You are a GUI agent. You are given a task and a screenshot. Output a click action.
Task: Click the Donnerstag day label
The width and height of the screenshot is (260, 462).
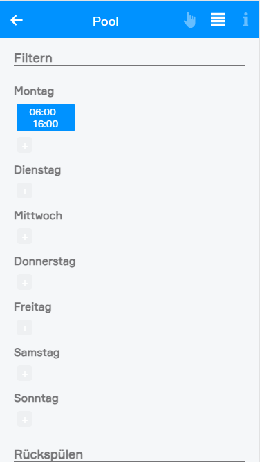click(45, 261)
